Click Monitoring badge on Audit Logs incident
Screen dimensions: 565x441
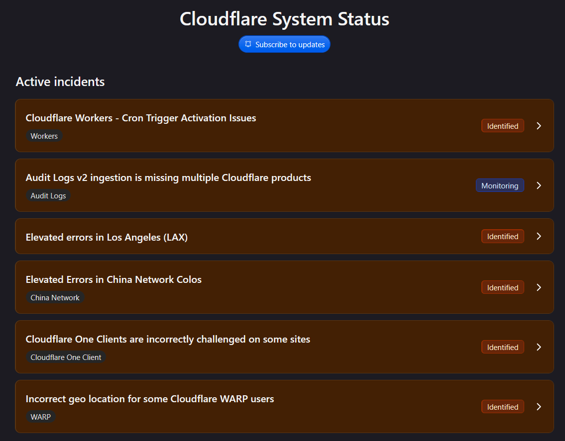tap(500, 186)
